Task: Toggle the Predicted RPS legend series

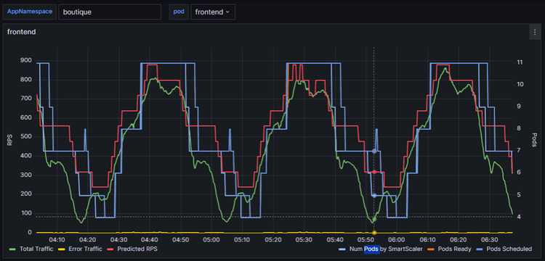Action: (x=137, y=249)
